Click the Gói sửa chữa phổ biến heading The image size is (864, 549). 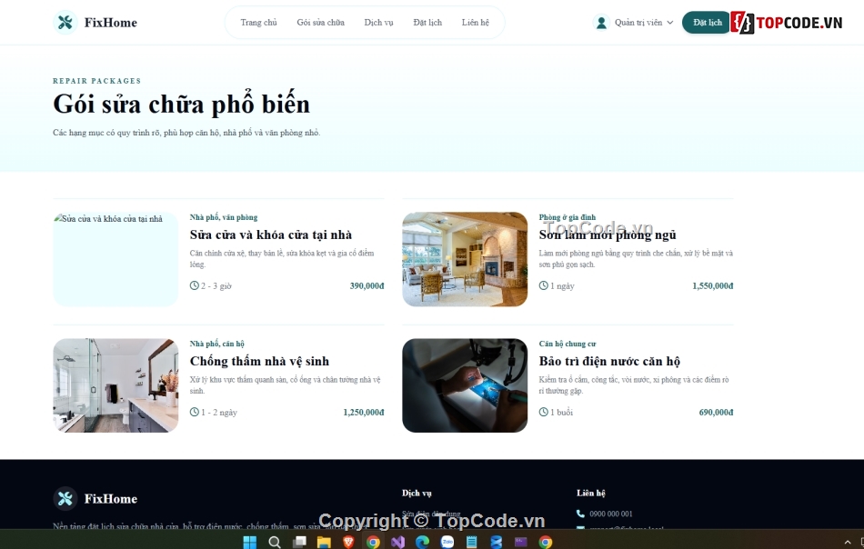tap(181, 104)
